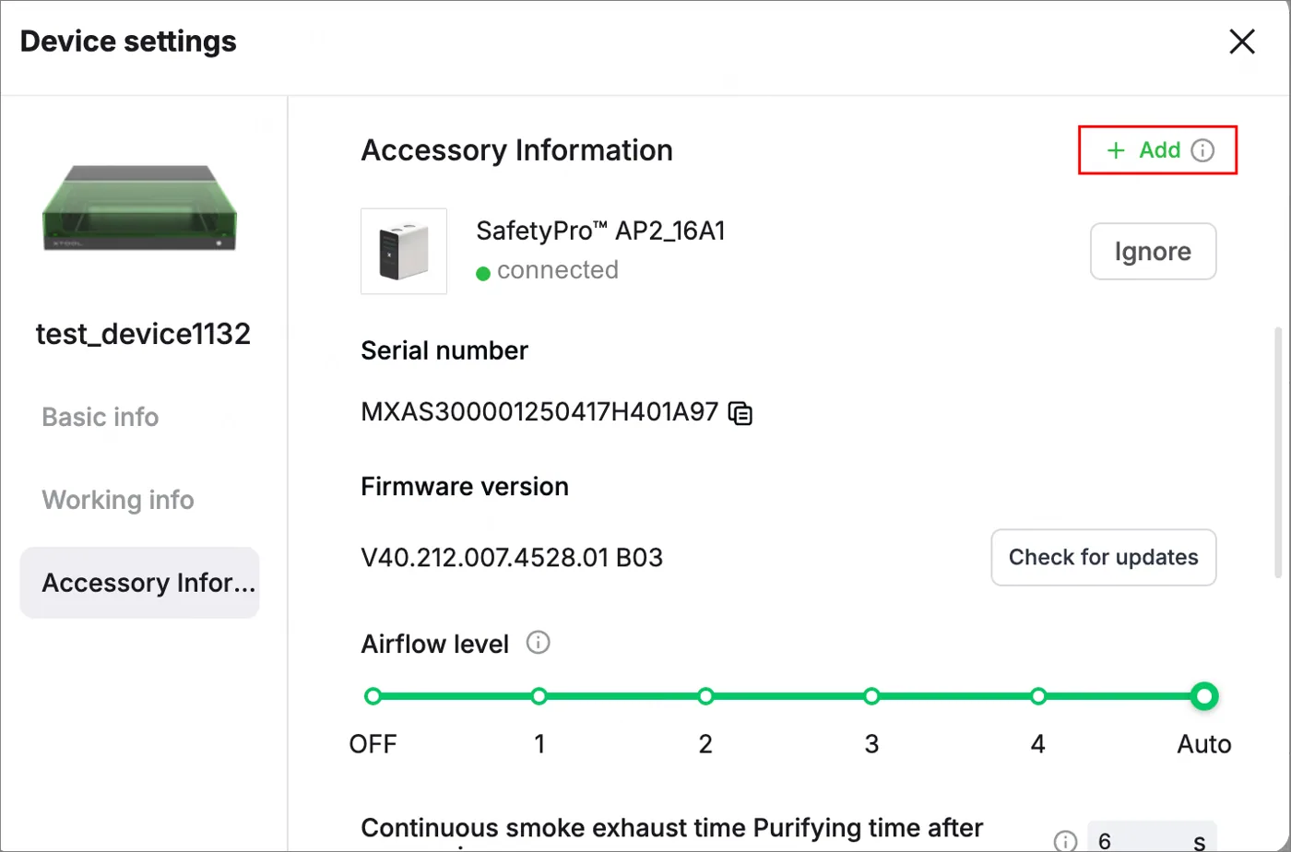Copy the serial number with the copy icon
This screenshot has width=1291, height=852.
pyautogui.click(x=740, y=413)
